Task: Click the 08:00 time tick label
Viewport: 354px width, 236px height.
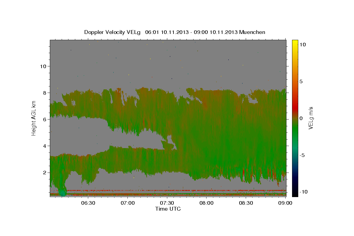Action: coord(206,203)
